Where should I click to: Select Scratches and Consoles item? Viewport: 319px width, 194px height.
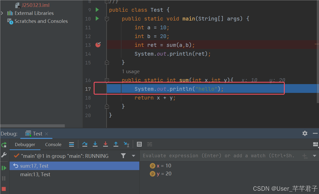pyautogui.click(x=41, y=21)
